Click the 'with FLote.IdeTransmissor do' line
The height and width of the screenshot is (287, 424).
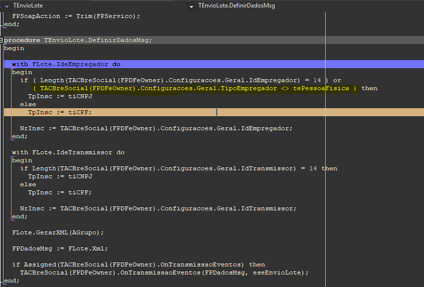pyautogui.click(x=68, y=152)
